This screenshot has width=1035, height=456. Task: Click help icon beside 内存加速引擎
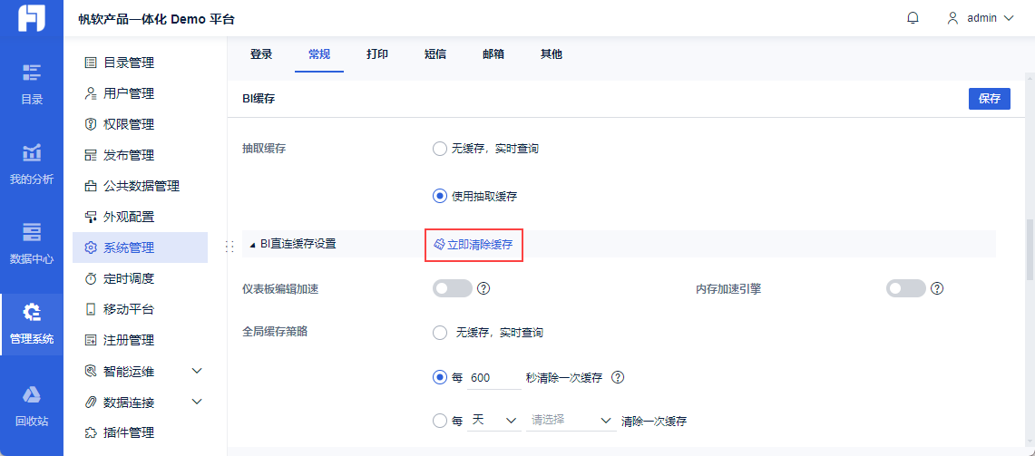tap(937, 289)
